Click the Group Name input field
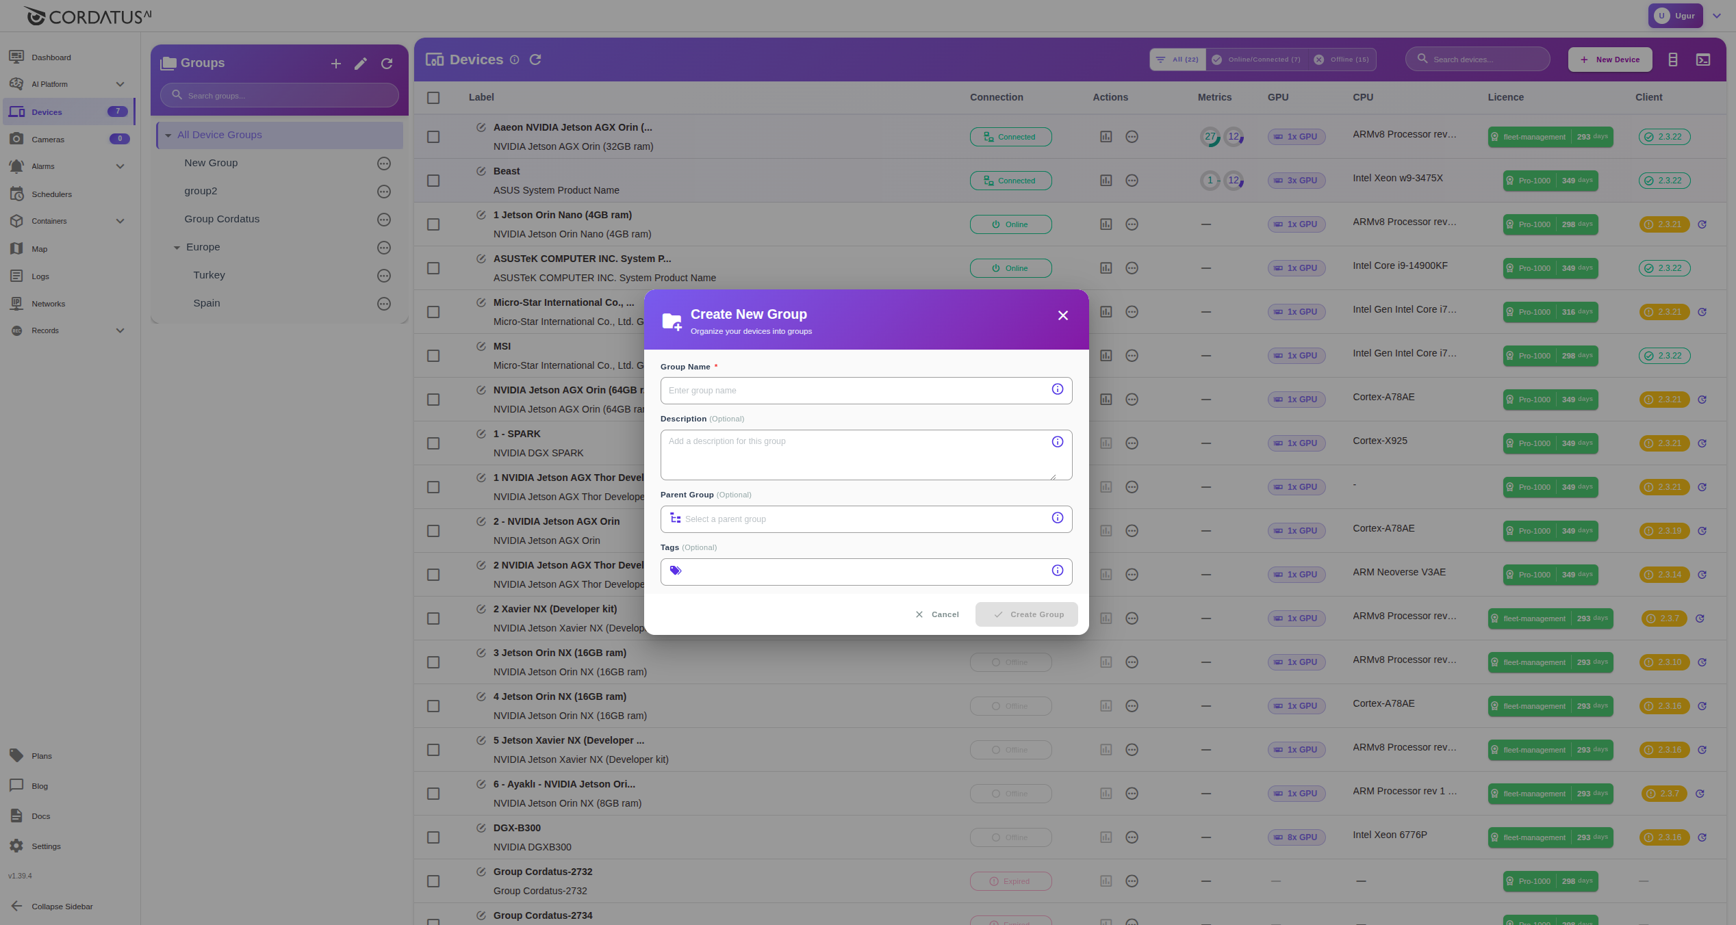 pos(856,391)
